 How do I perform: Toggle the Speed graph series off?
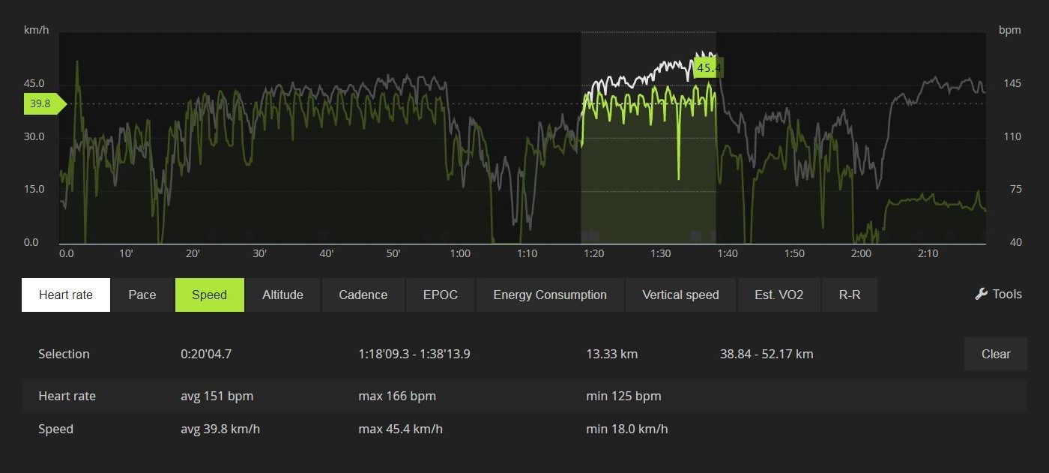pos(209,295)
